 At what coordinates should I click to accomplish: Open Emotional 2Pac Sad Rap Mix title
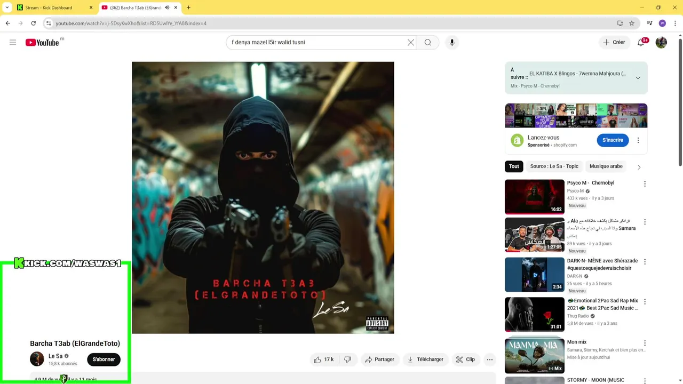point(602,304)
